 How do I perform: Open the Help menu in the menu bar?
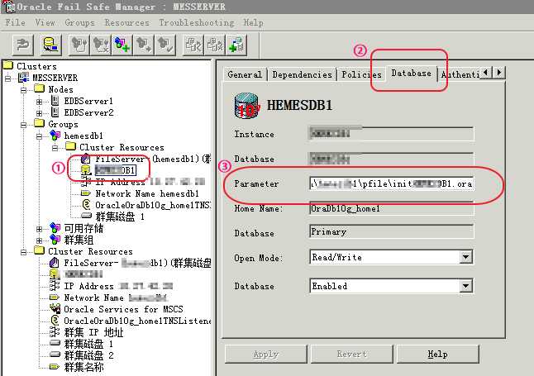253,22
